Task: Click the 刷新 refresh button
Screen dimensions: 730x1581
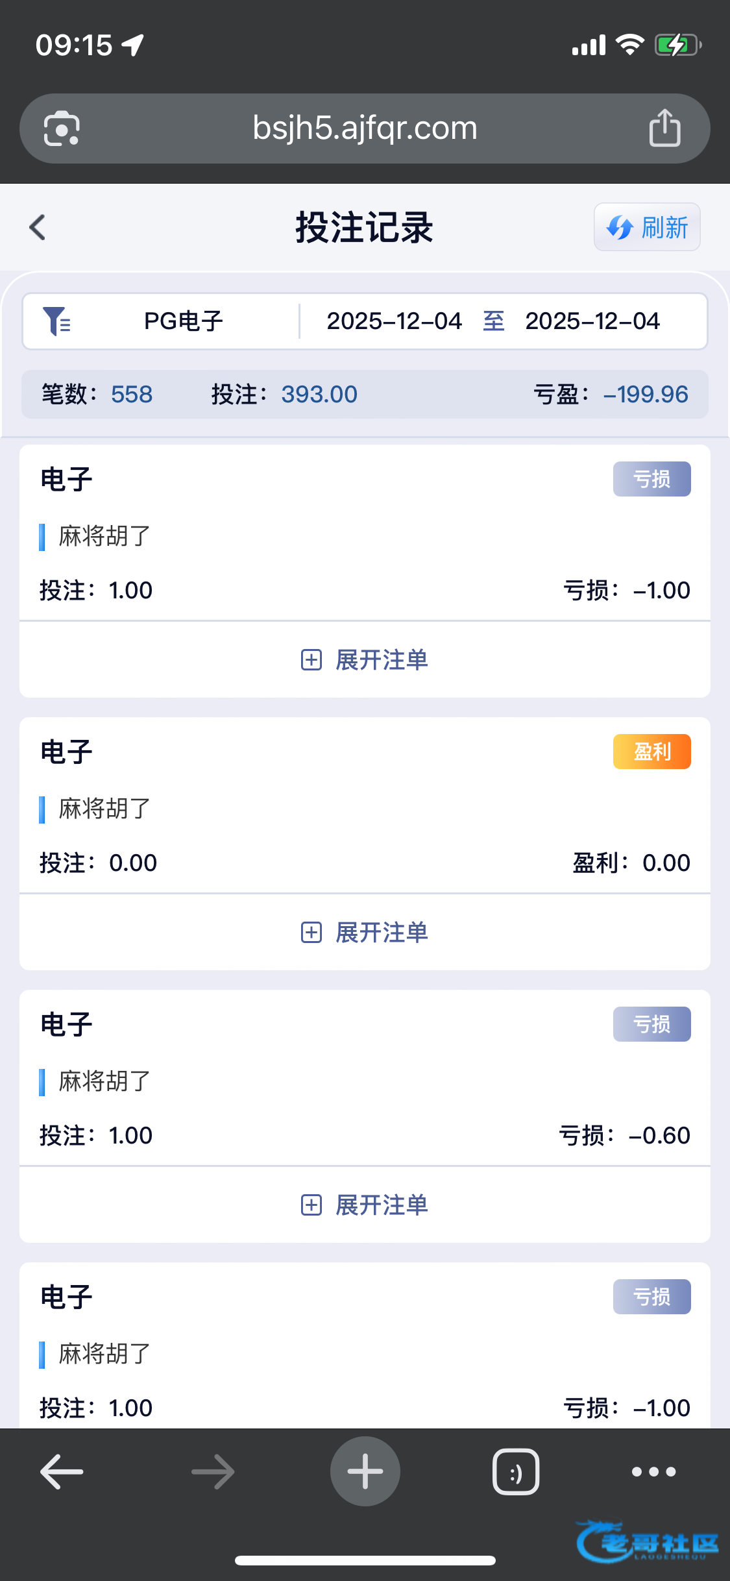Action: pos(647,227)
